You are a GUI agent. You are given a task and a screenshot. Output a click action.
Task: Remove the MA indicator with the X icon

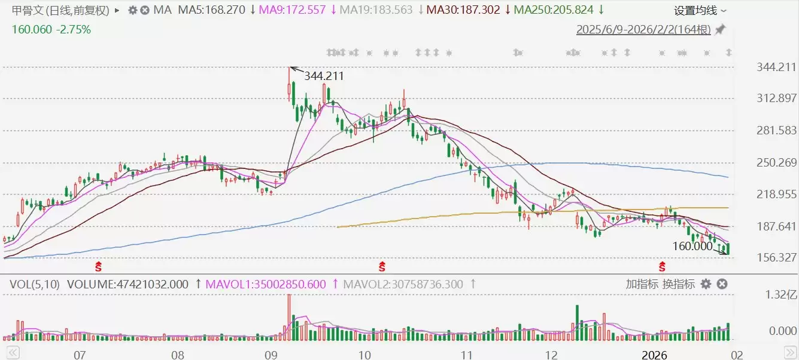pos(144,10)
